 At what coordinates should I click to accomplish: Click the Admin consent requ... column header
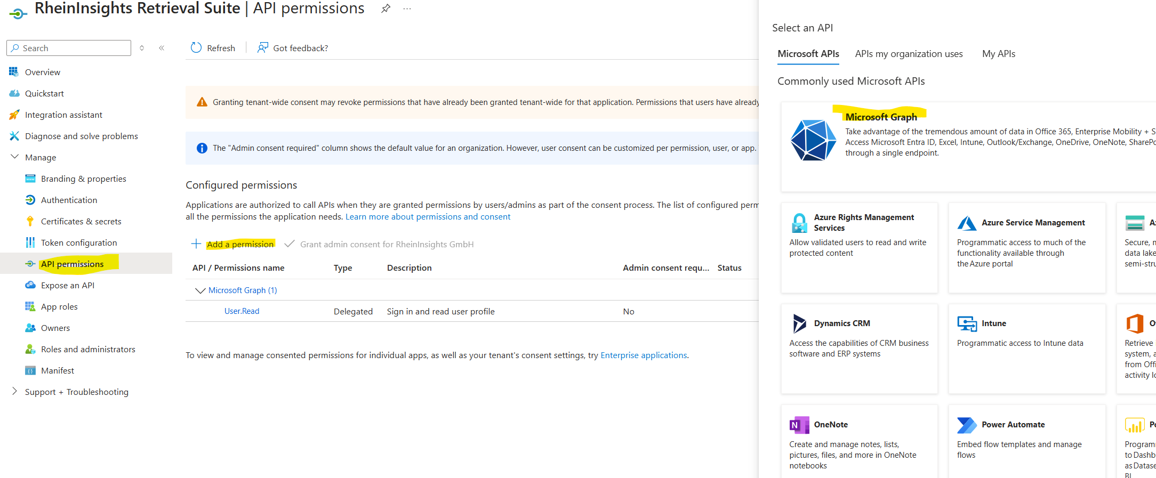[x=666, y=268]
